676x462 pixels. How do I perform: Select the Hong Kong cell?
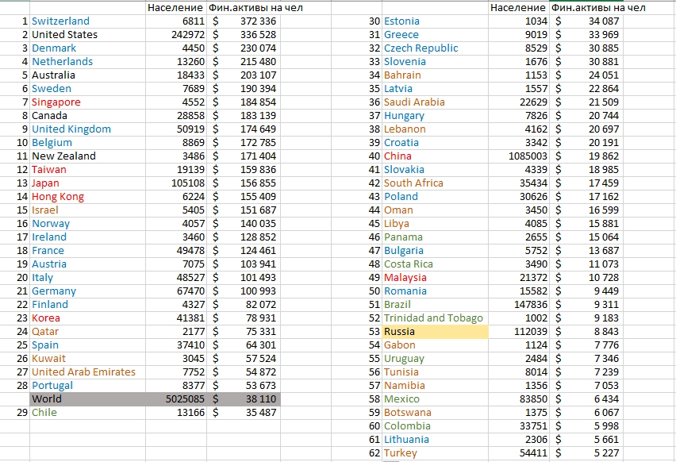coord(58,196)
